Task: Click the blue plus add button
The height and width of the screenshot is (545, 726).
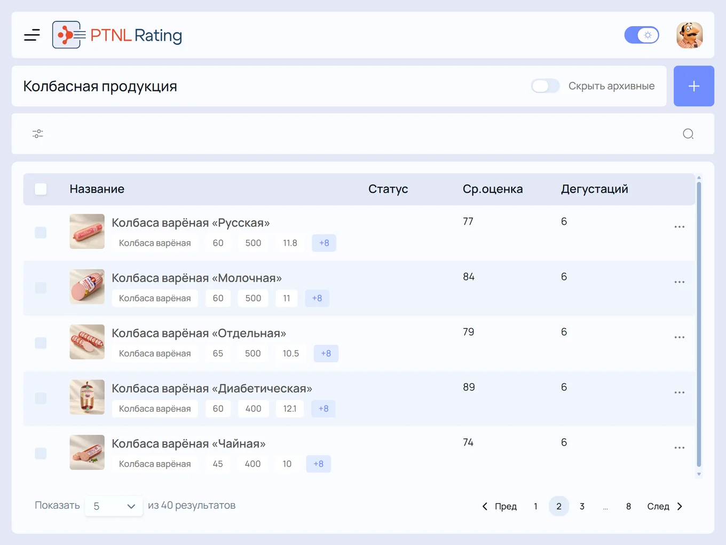Action: point(694,86)
